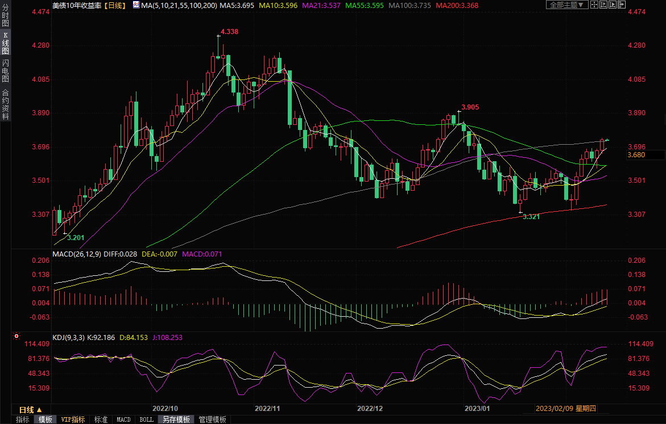Open 管理模板 template manager

tap(212, 419)
